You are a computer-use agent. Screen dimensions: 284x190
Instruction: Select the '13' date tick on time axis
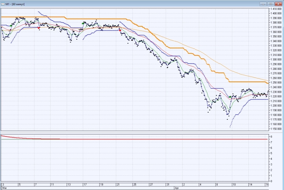[x=69, y=184]
